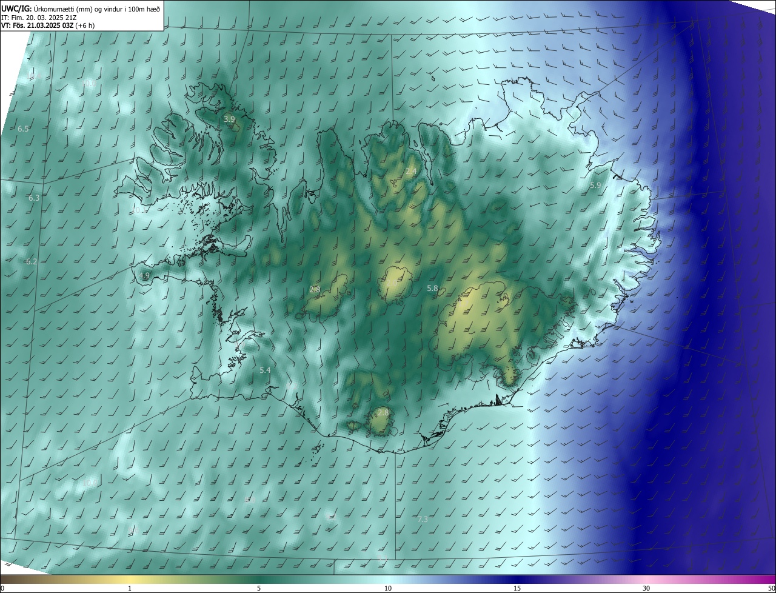Viewport: 776px width, 593px height.
Task: Select the '30' tick on the color scale
Action: pyautogui.click(x=646, y=588)
